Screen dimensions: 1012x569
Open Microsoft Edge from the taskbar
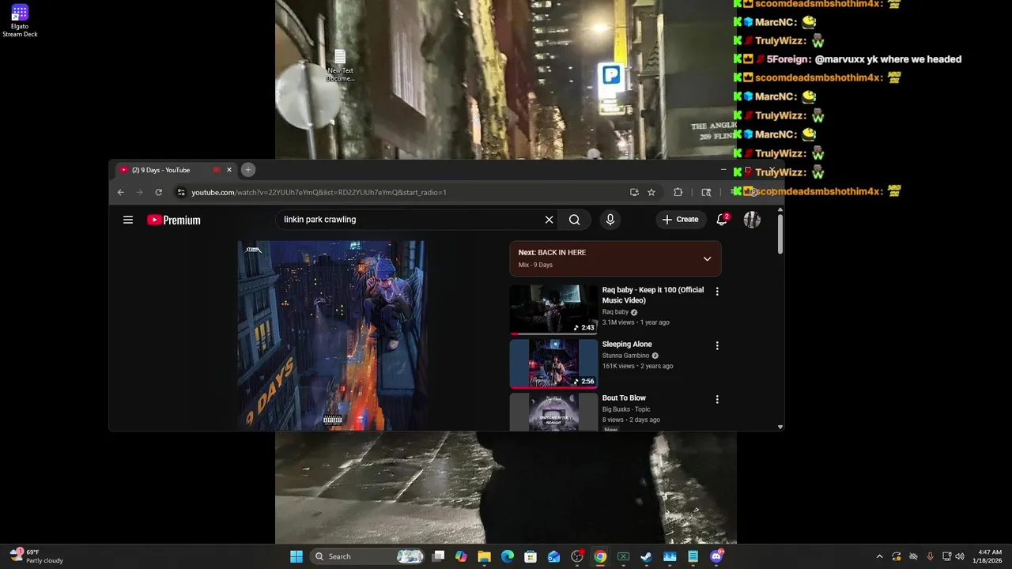point(508,556)
